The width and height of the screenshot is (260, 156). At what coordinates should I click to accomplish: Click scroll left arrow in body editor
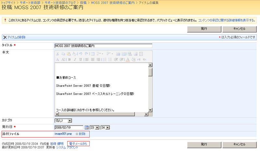(x=57, y=114)
